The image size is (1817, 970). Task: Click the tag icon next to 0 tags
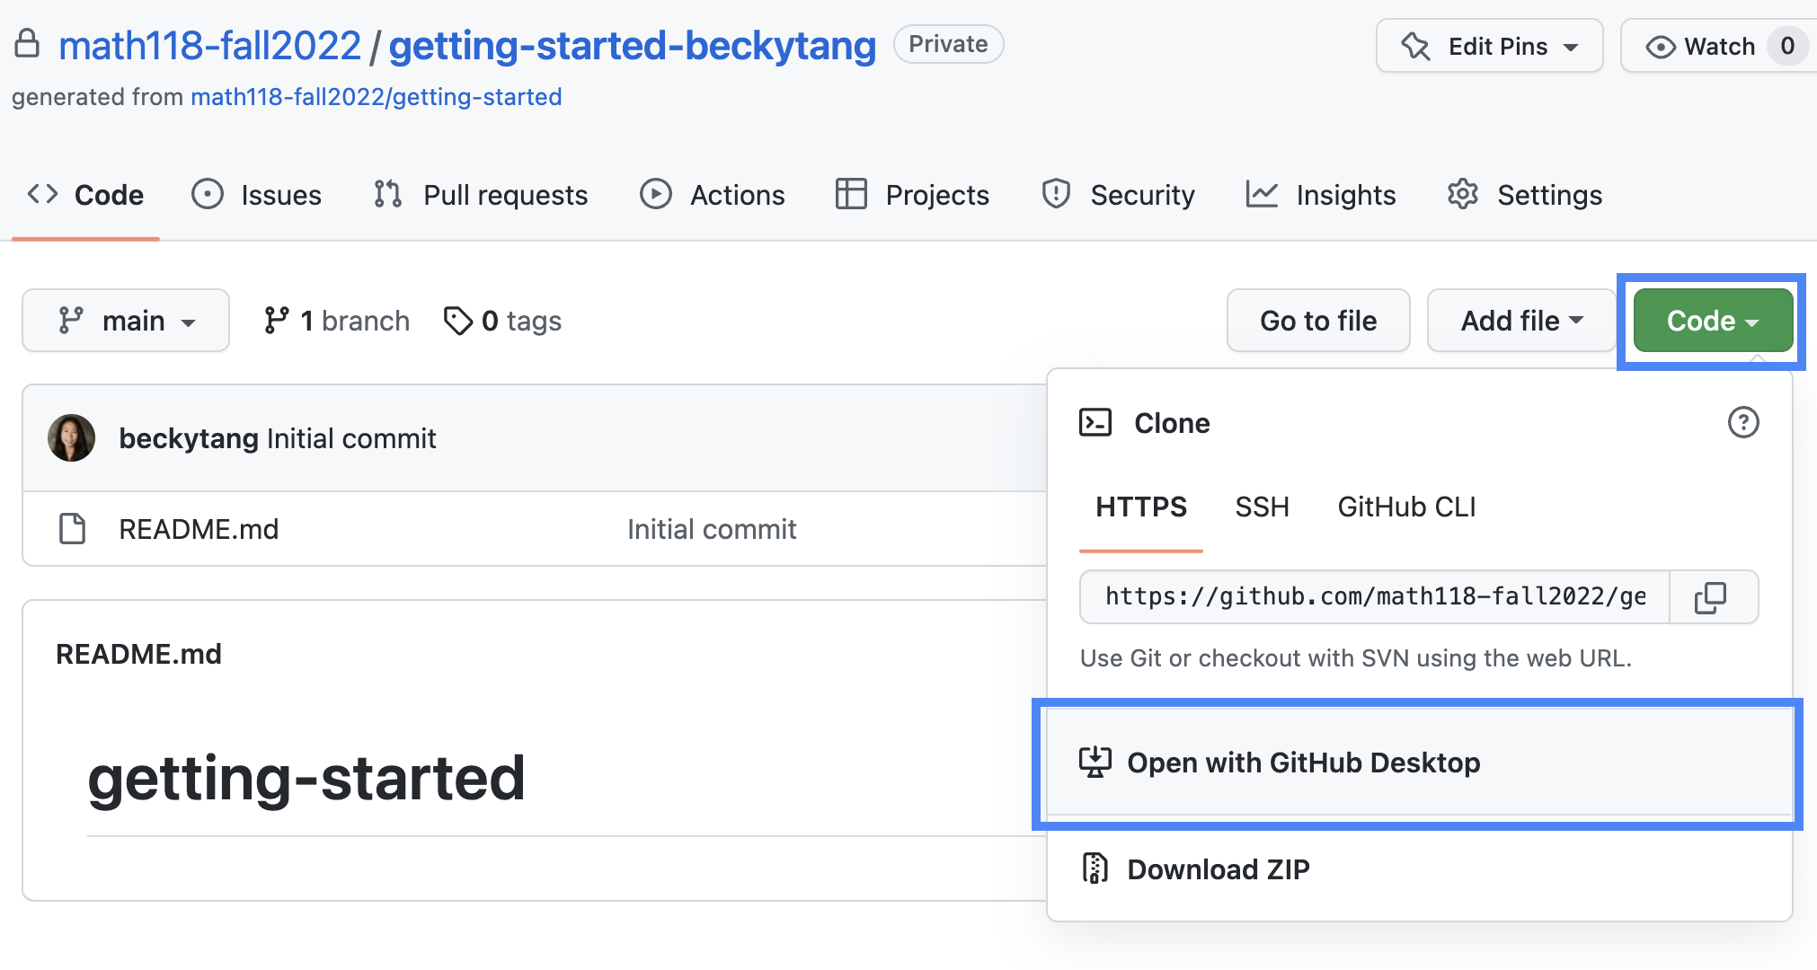(457, 321)
